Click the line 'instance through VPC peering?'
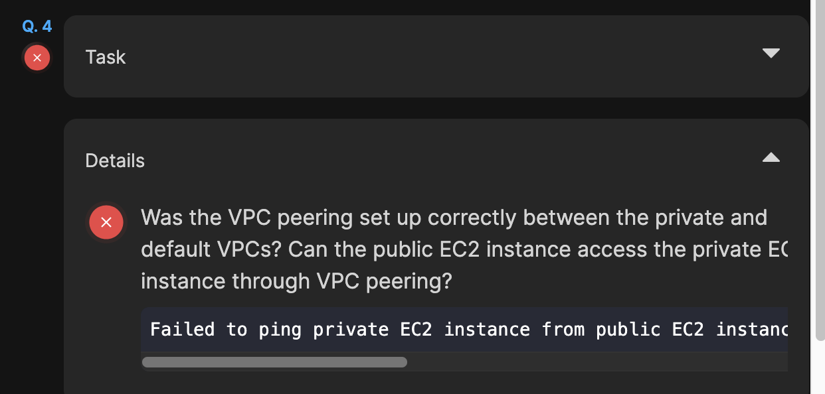 pyautogui.click(x=296, y=281)
